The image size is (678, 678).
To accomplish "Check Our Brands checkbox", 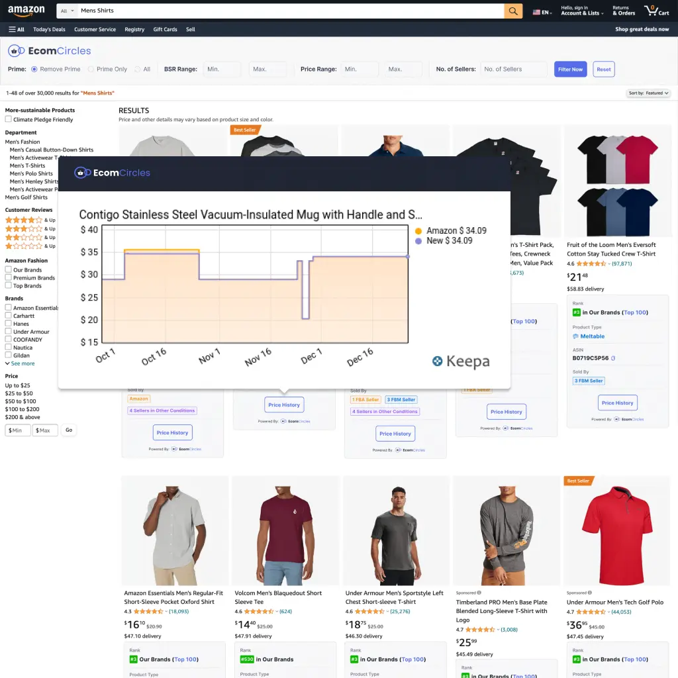I will pyautogui.click(x=8, y=269).
